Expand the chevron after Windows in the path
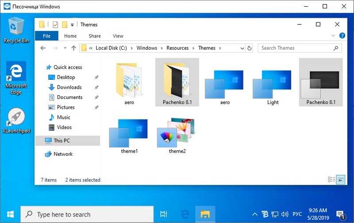354x223 pixels. pyautogui.click(x=162, y=48)
